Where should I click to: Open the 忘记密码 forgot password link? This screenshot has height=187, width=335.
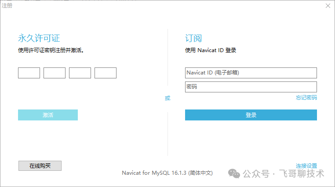pos(306,98)
